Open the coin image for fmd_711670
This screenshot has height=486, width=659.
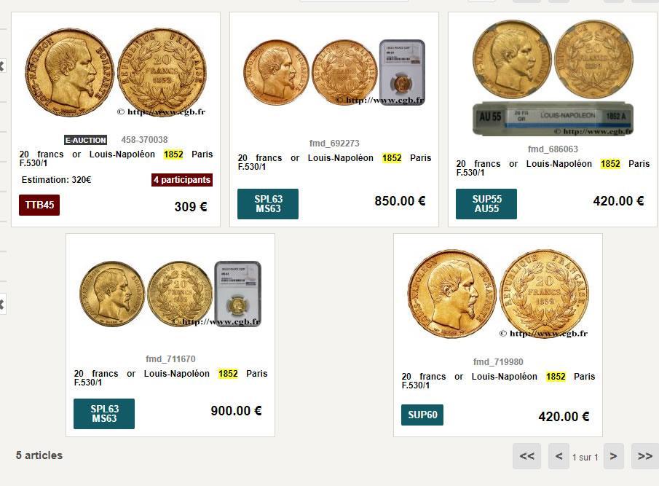point(170,293)
